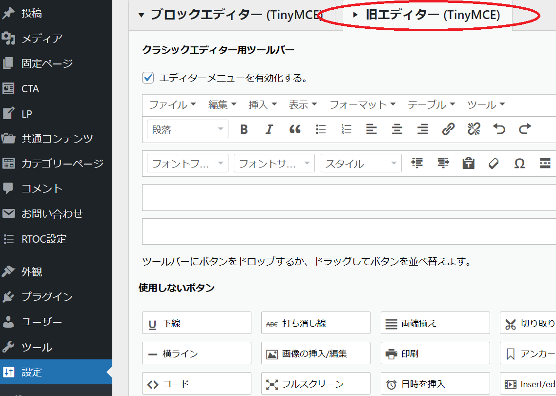Screen dimensions: 556x396
Task: Open the フォーマット menu
Action: point(362,104)
